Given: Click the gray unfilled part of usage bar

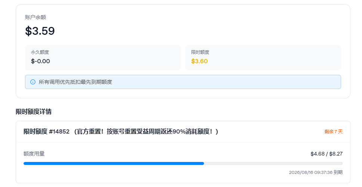Looking at the screenshot, I should tap(273, 163).
